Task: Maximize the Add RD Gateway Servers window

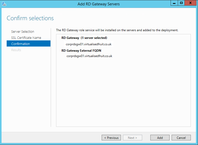Action: tap(181, 3)
